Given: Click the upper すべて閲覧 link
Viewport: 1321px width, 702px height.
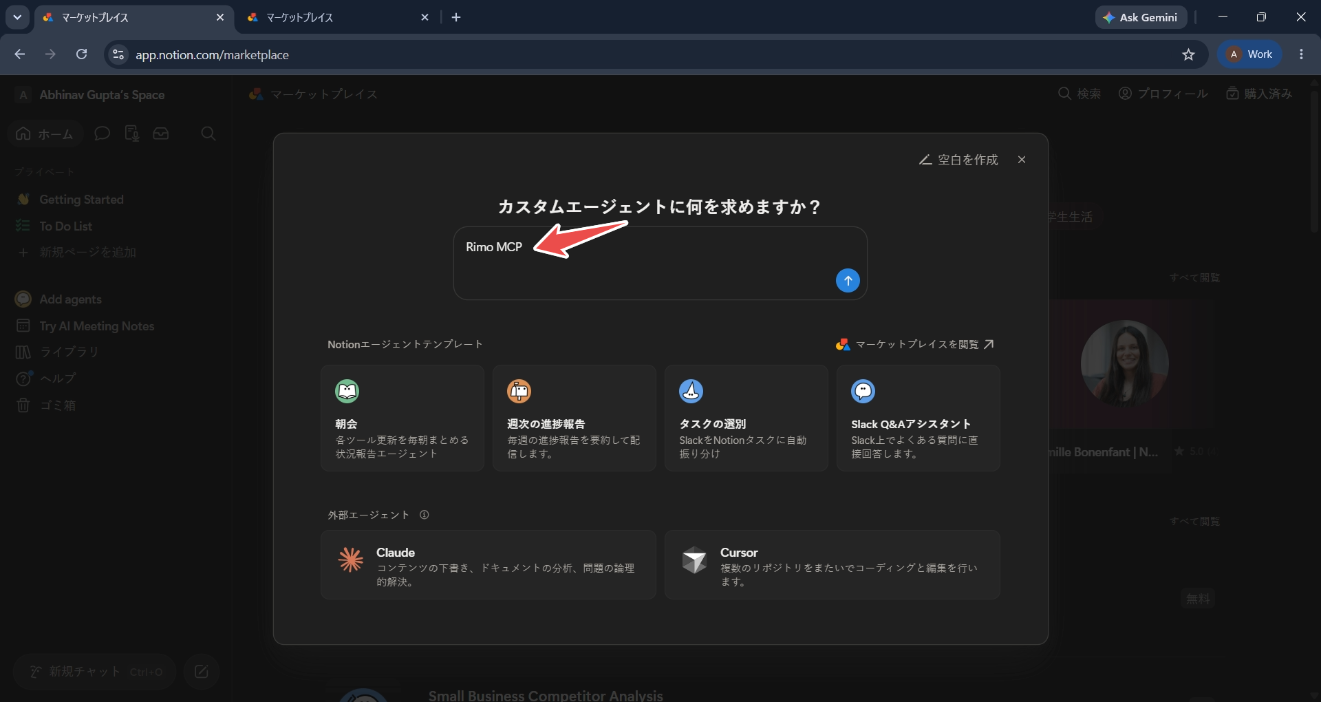Looking at the screenshot, I should [x=1195, y=278].
